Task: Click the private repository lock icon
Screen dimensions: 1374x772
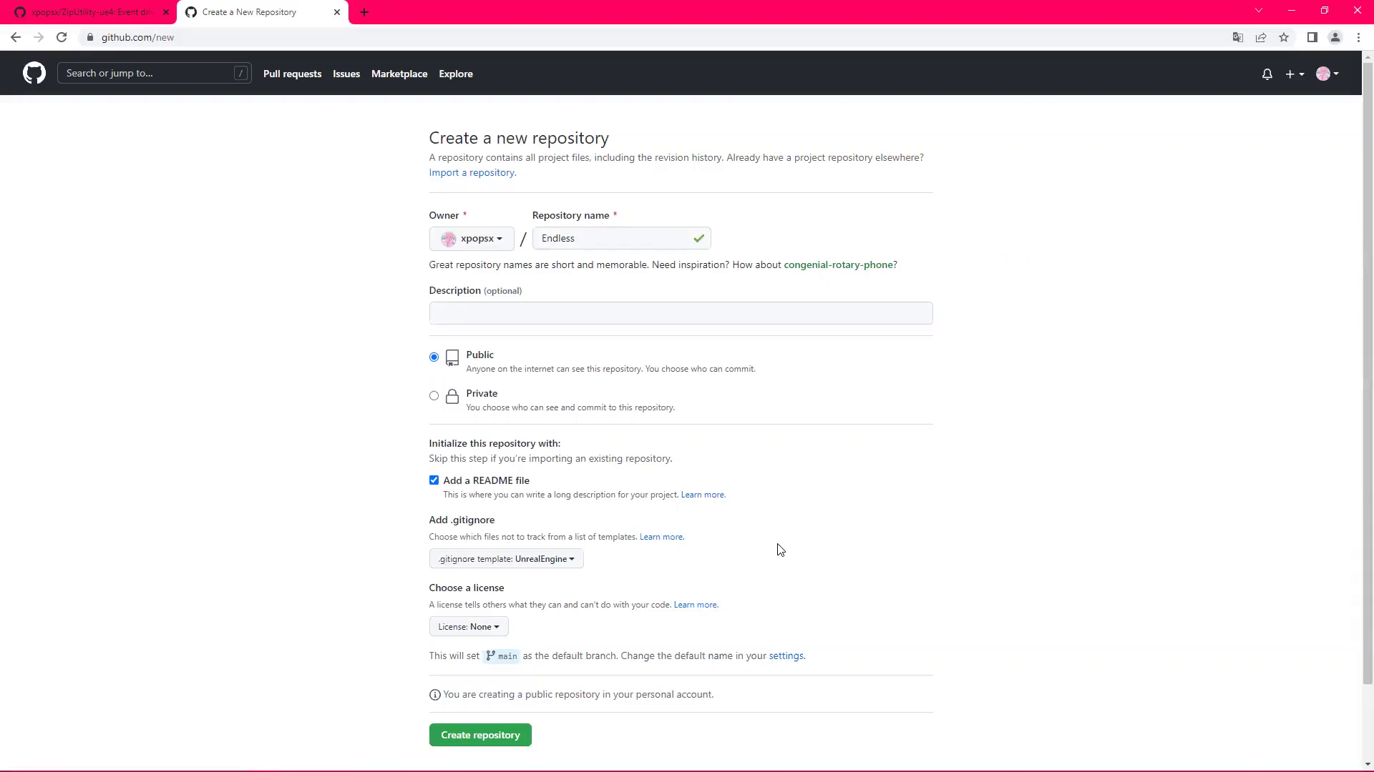Action: (452, 397)
